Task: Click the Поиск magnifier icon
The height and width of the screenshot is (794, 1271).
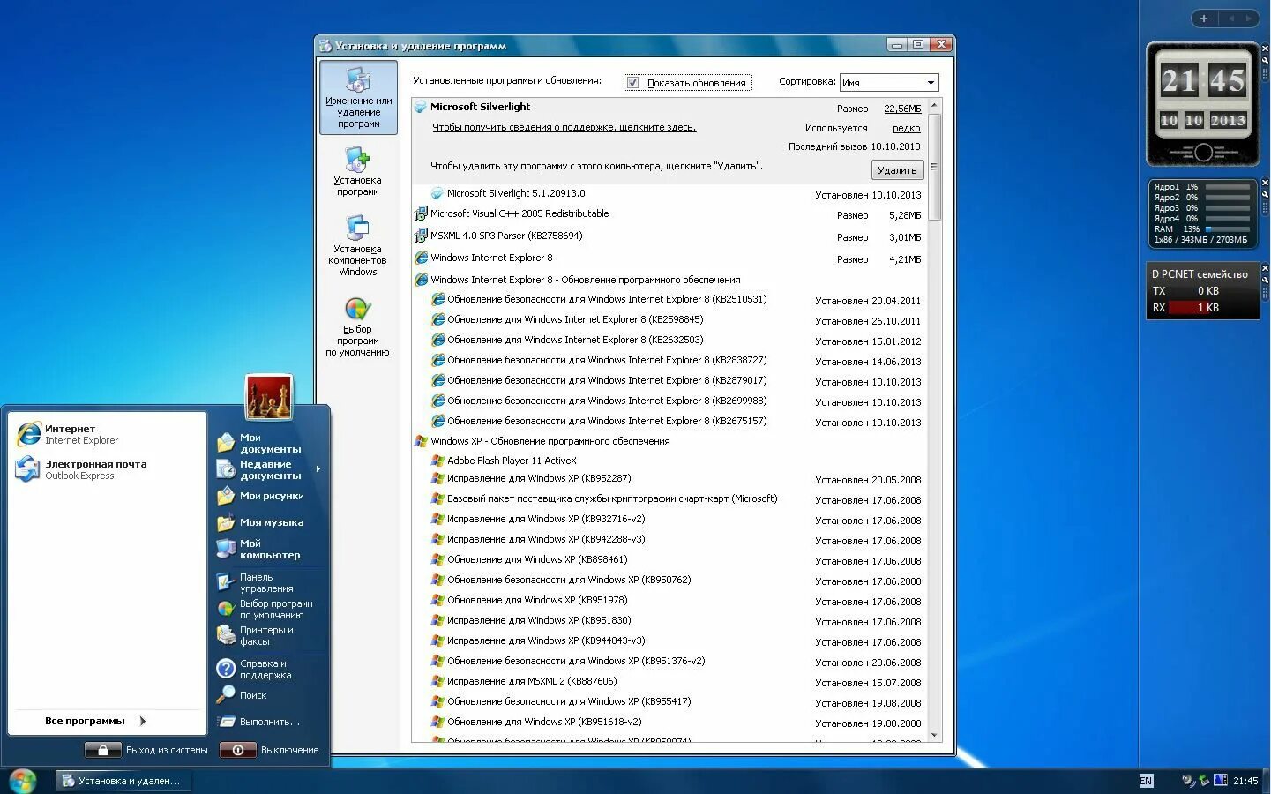Action: tap(226, 695)
